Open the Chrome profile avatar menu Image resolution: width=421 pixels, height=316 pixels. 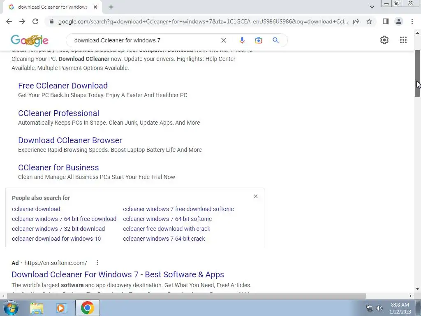[399, 21]
